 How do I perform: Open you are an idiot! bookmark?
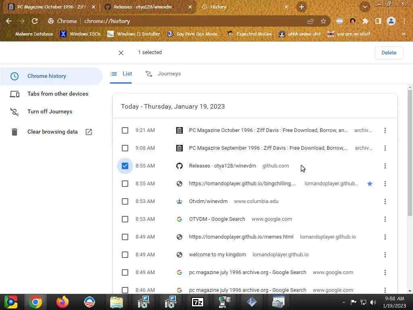(x=349, y=34)
